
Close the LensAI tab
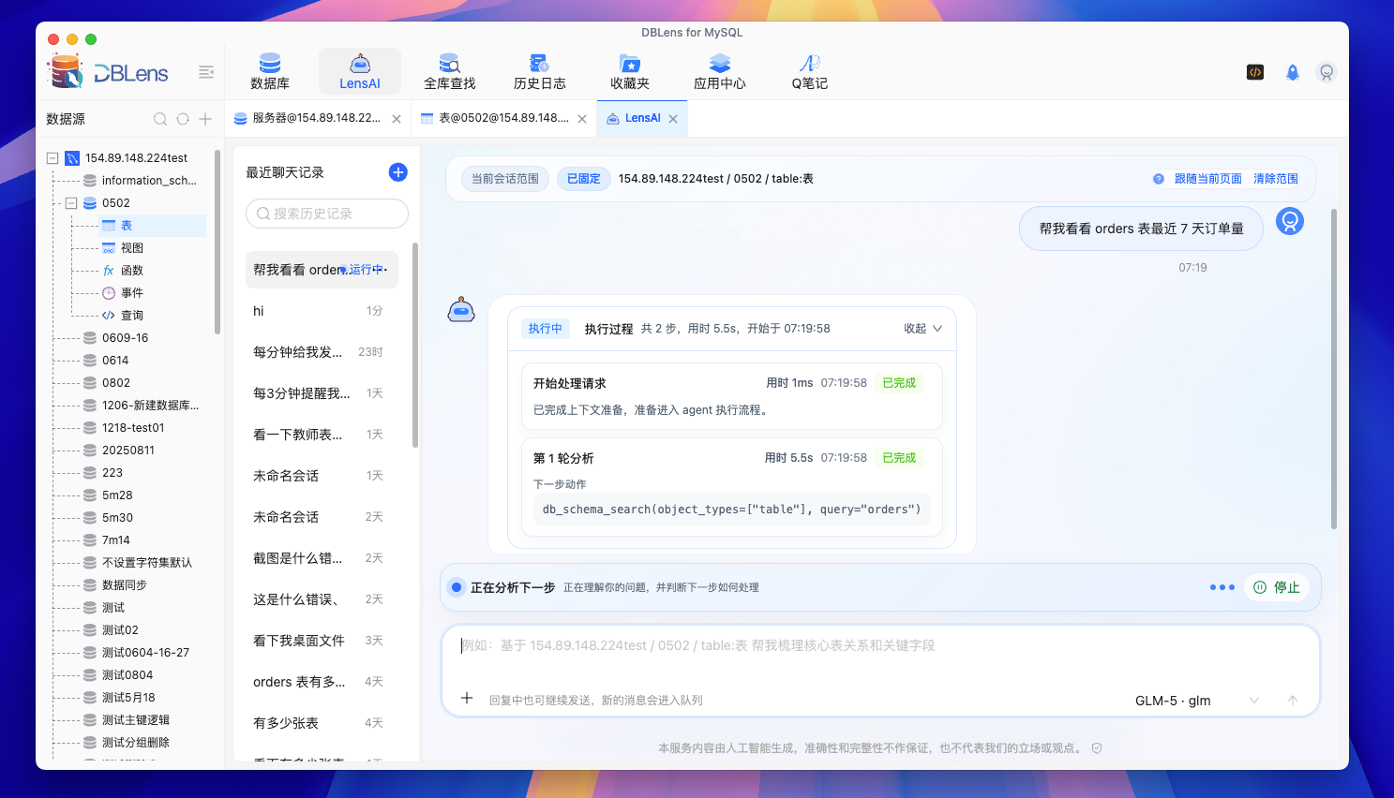(673, 119)
